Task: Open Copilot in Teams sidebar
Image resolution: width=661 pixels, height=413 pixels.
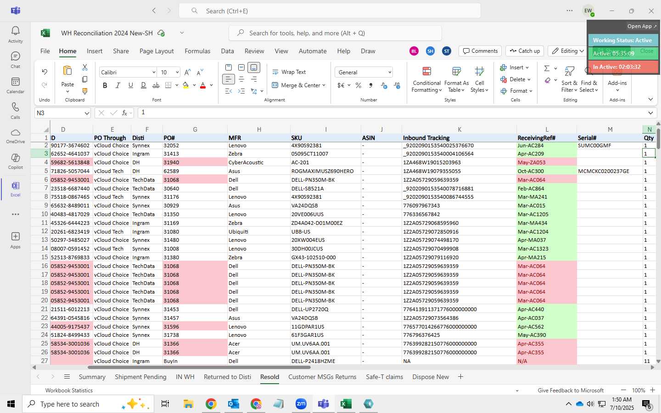Action: [15, 161]
